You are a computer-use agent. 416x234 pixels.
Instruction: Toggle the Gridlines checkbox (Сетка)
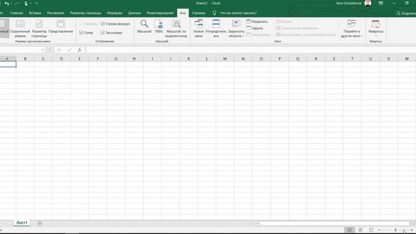click(81, 32)
